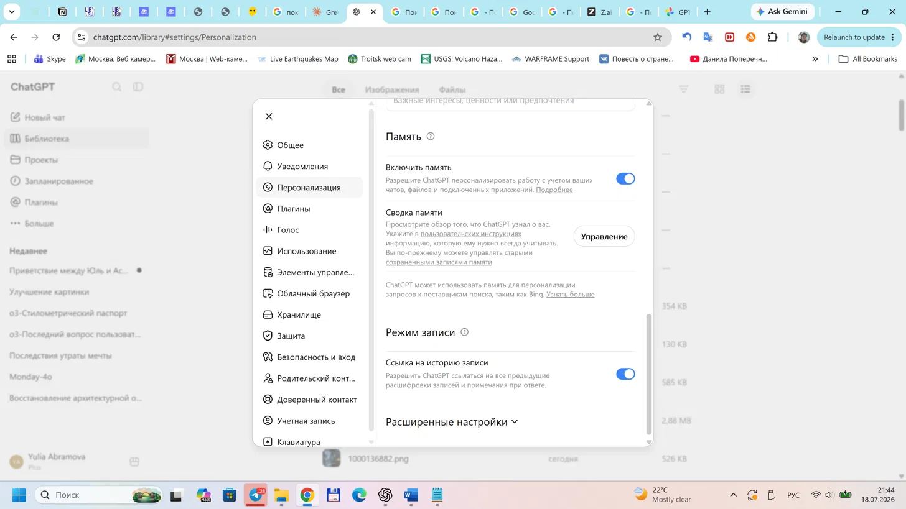The image size is (906, 509).
Task: Open the Узнать больше link
Action: [x=571, y=294]
